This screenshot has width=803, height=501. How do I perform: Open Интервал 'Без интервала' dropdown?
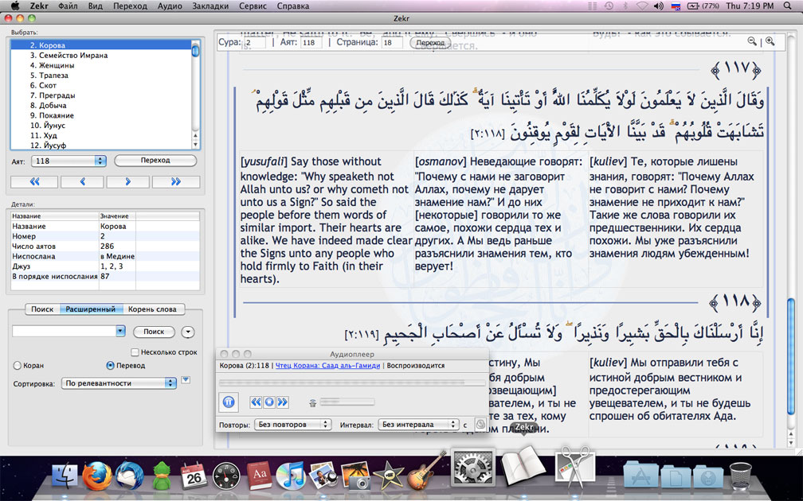tap(418, 425)
